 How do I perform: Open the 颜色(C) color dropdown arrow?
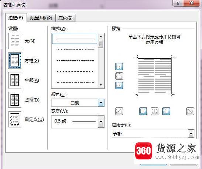click(x=101, y=103)
